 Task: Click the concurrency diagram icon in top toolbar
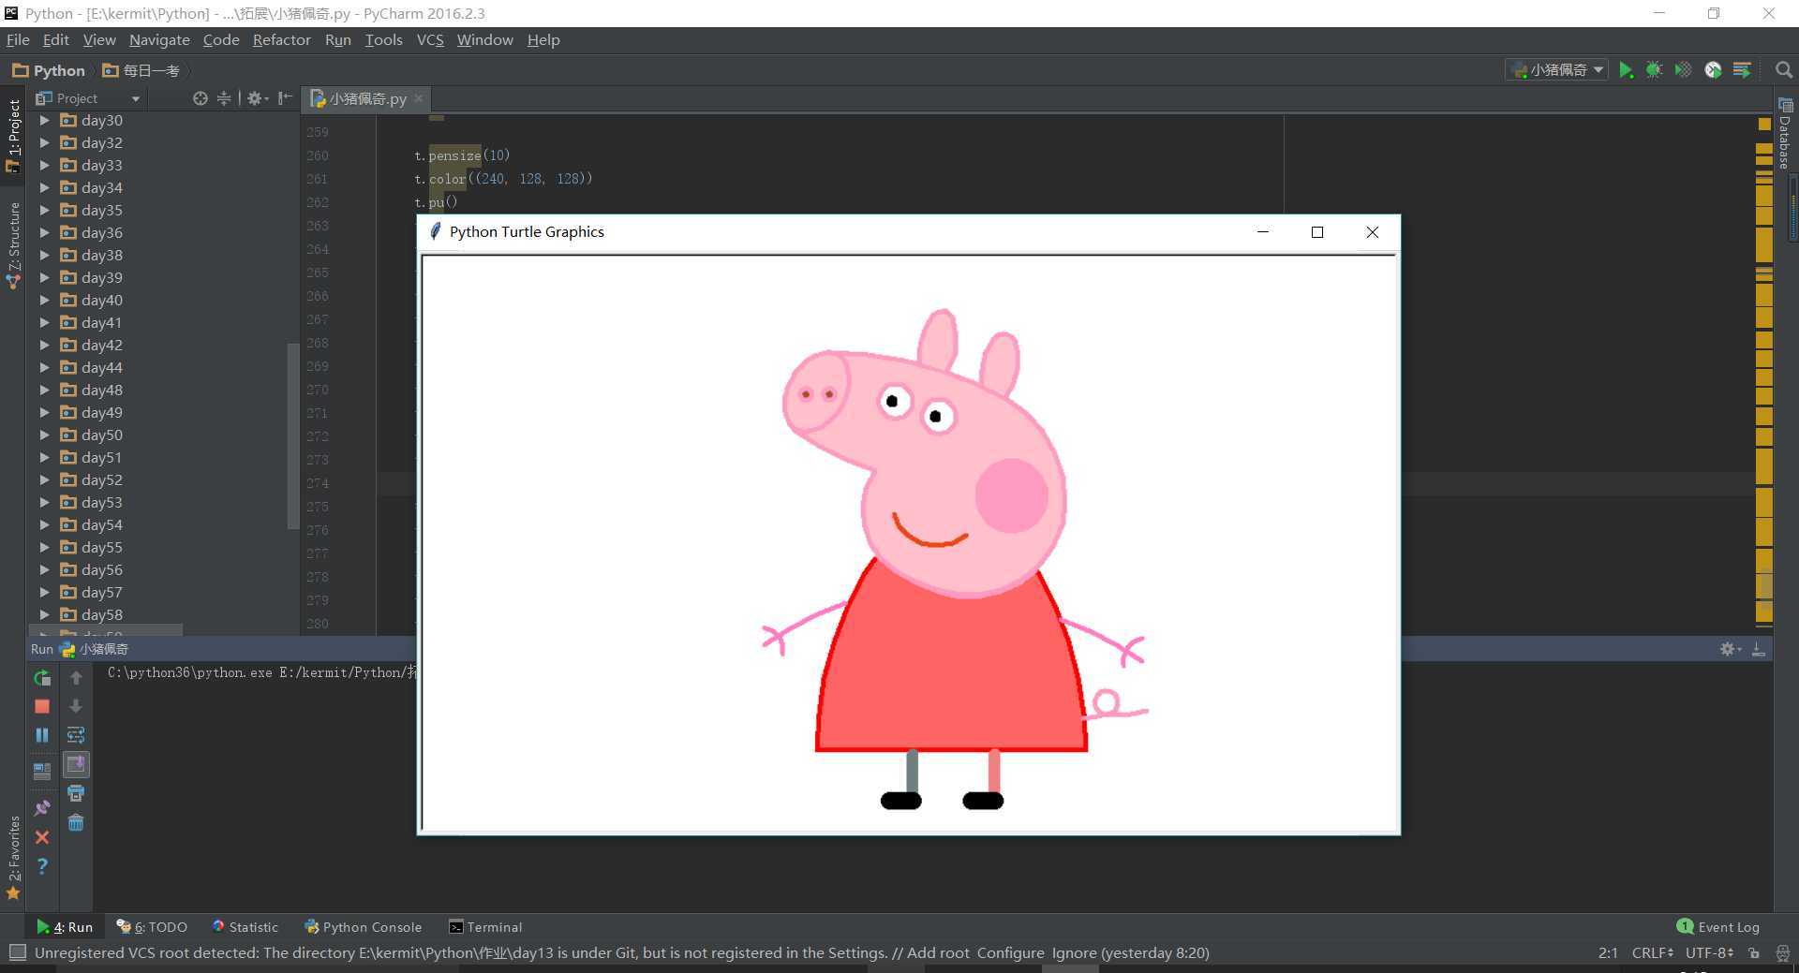pyautogui.click(x=1742, y=70)
